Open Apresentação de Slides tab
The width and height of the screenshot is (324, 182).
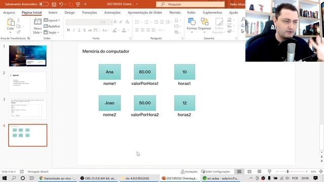(x=145, y=13)
